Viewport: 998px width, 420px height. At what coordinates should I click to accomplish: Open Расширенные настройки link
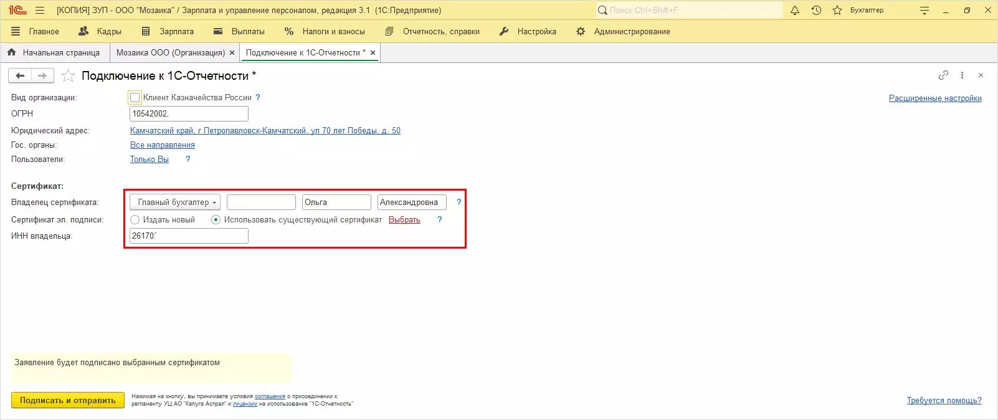click(935, 98)
